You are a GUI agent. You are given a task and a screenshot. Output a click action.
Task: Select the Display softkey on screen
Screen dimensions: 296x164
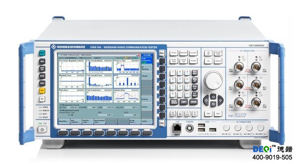pos(147,99)
